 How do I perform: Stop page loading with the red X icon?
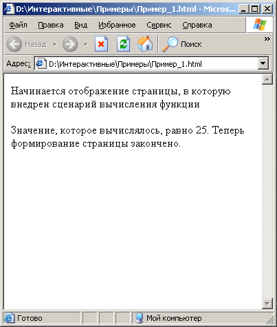click(x=101, y=44)
